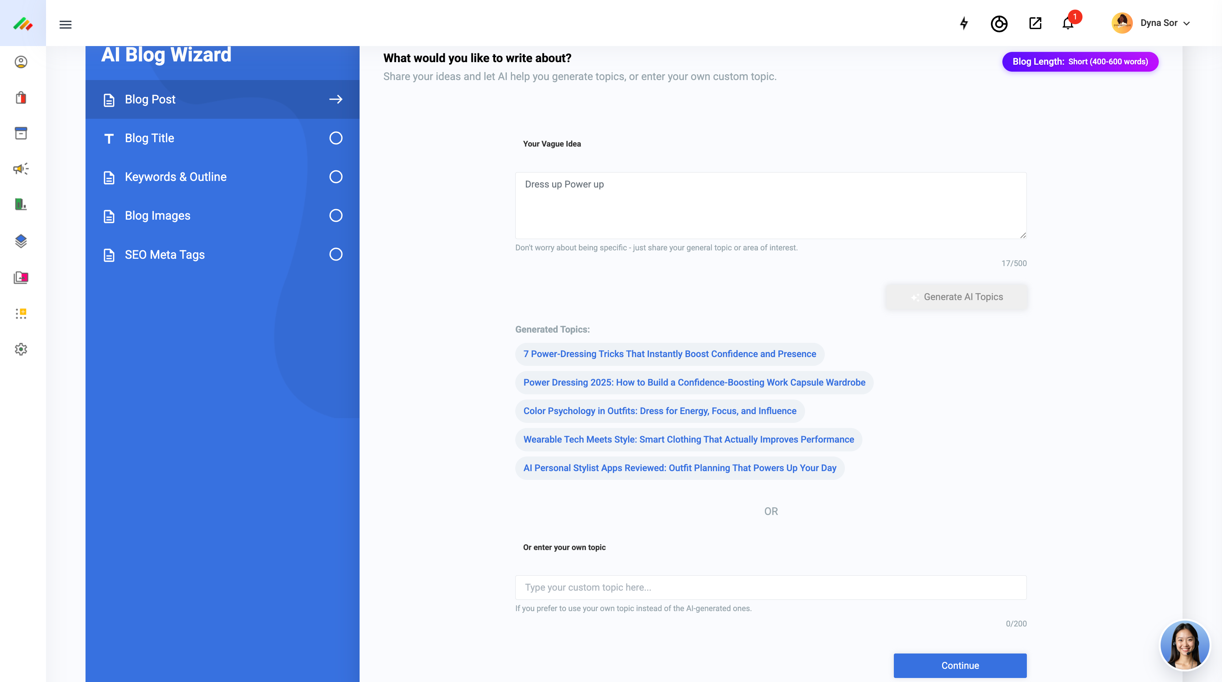1222x682 pixels.
Task: Click 'What would you like to write about?' heading
Action: [477, 58]
